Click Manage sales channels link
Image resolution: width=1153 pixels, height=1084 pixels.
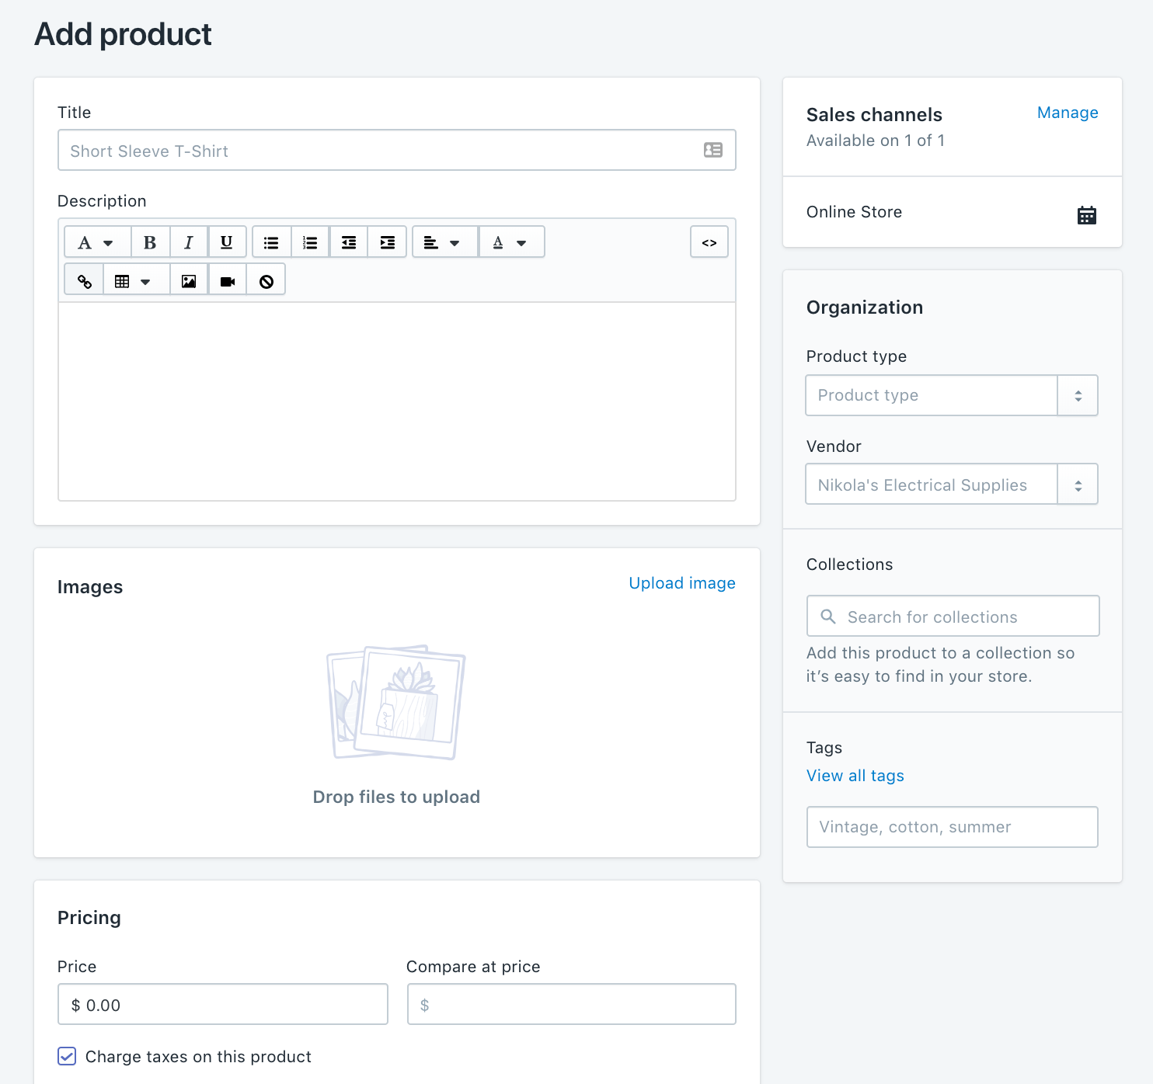coord(1067,113)
